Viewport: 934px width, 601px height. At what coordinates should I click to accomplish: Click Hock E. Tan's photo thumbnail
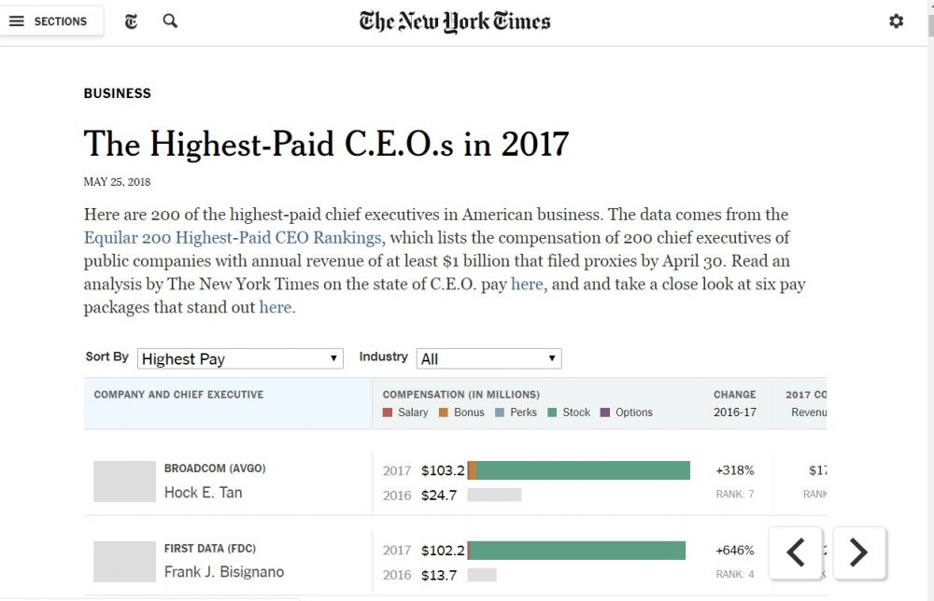point(124,482)
